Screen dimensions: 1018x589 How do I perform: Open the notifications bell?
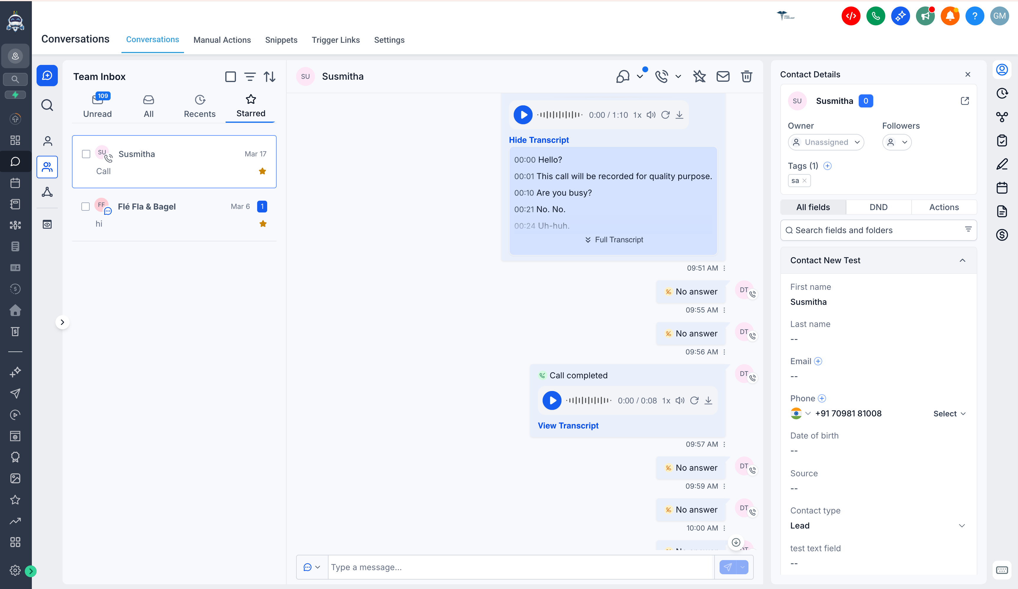(x=950, y=16)
